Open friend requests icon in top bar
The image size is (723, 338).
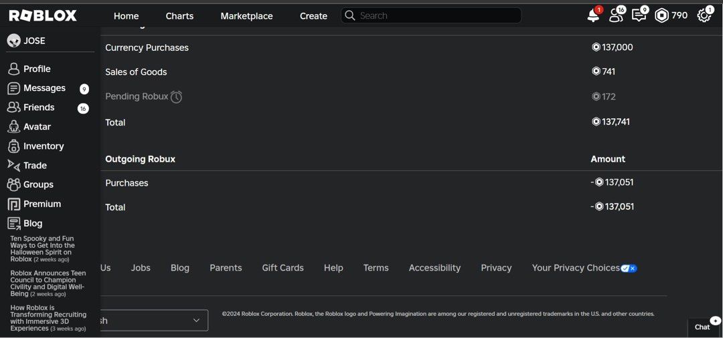point(616,15)
